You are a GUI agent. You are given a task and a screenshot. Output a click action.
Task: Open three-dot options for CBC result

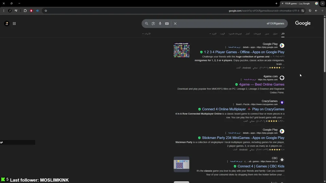[x=228, y=161]
